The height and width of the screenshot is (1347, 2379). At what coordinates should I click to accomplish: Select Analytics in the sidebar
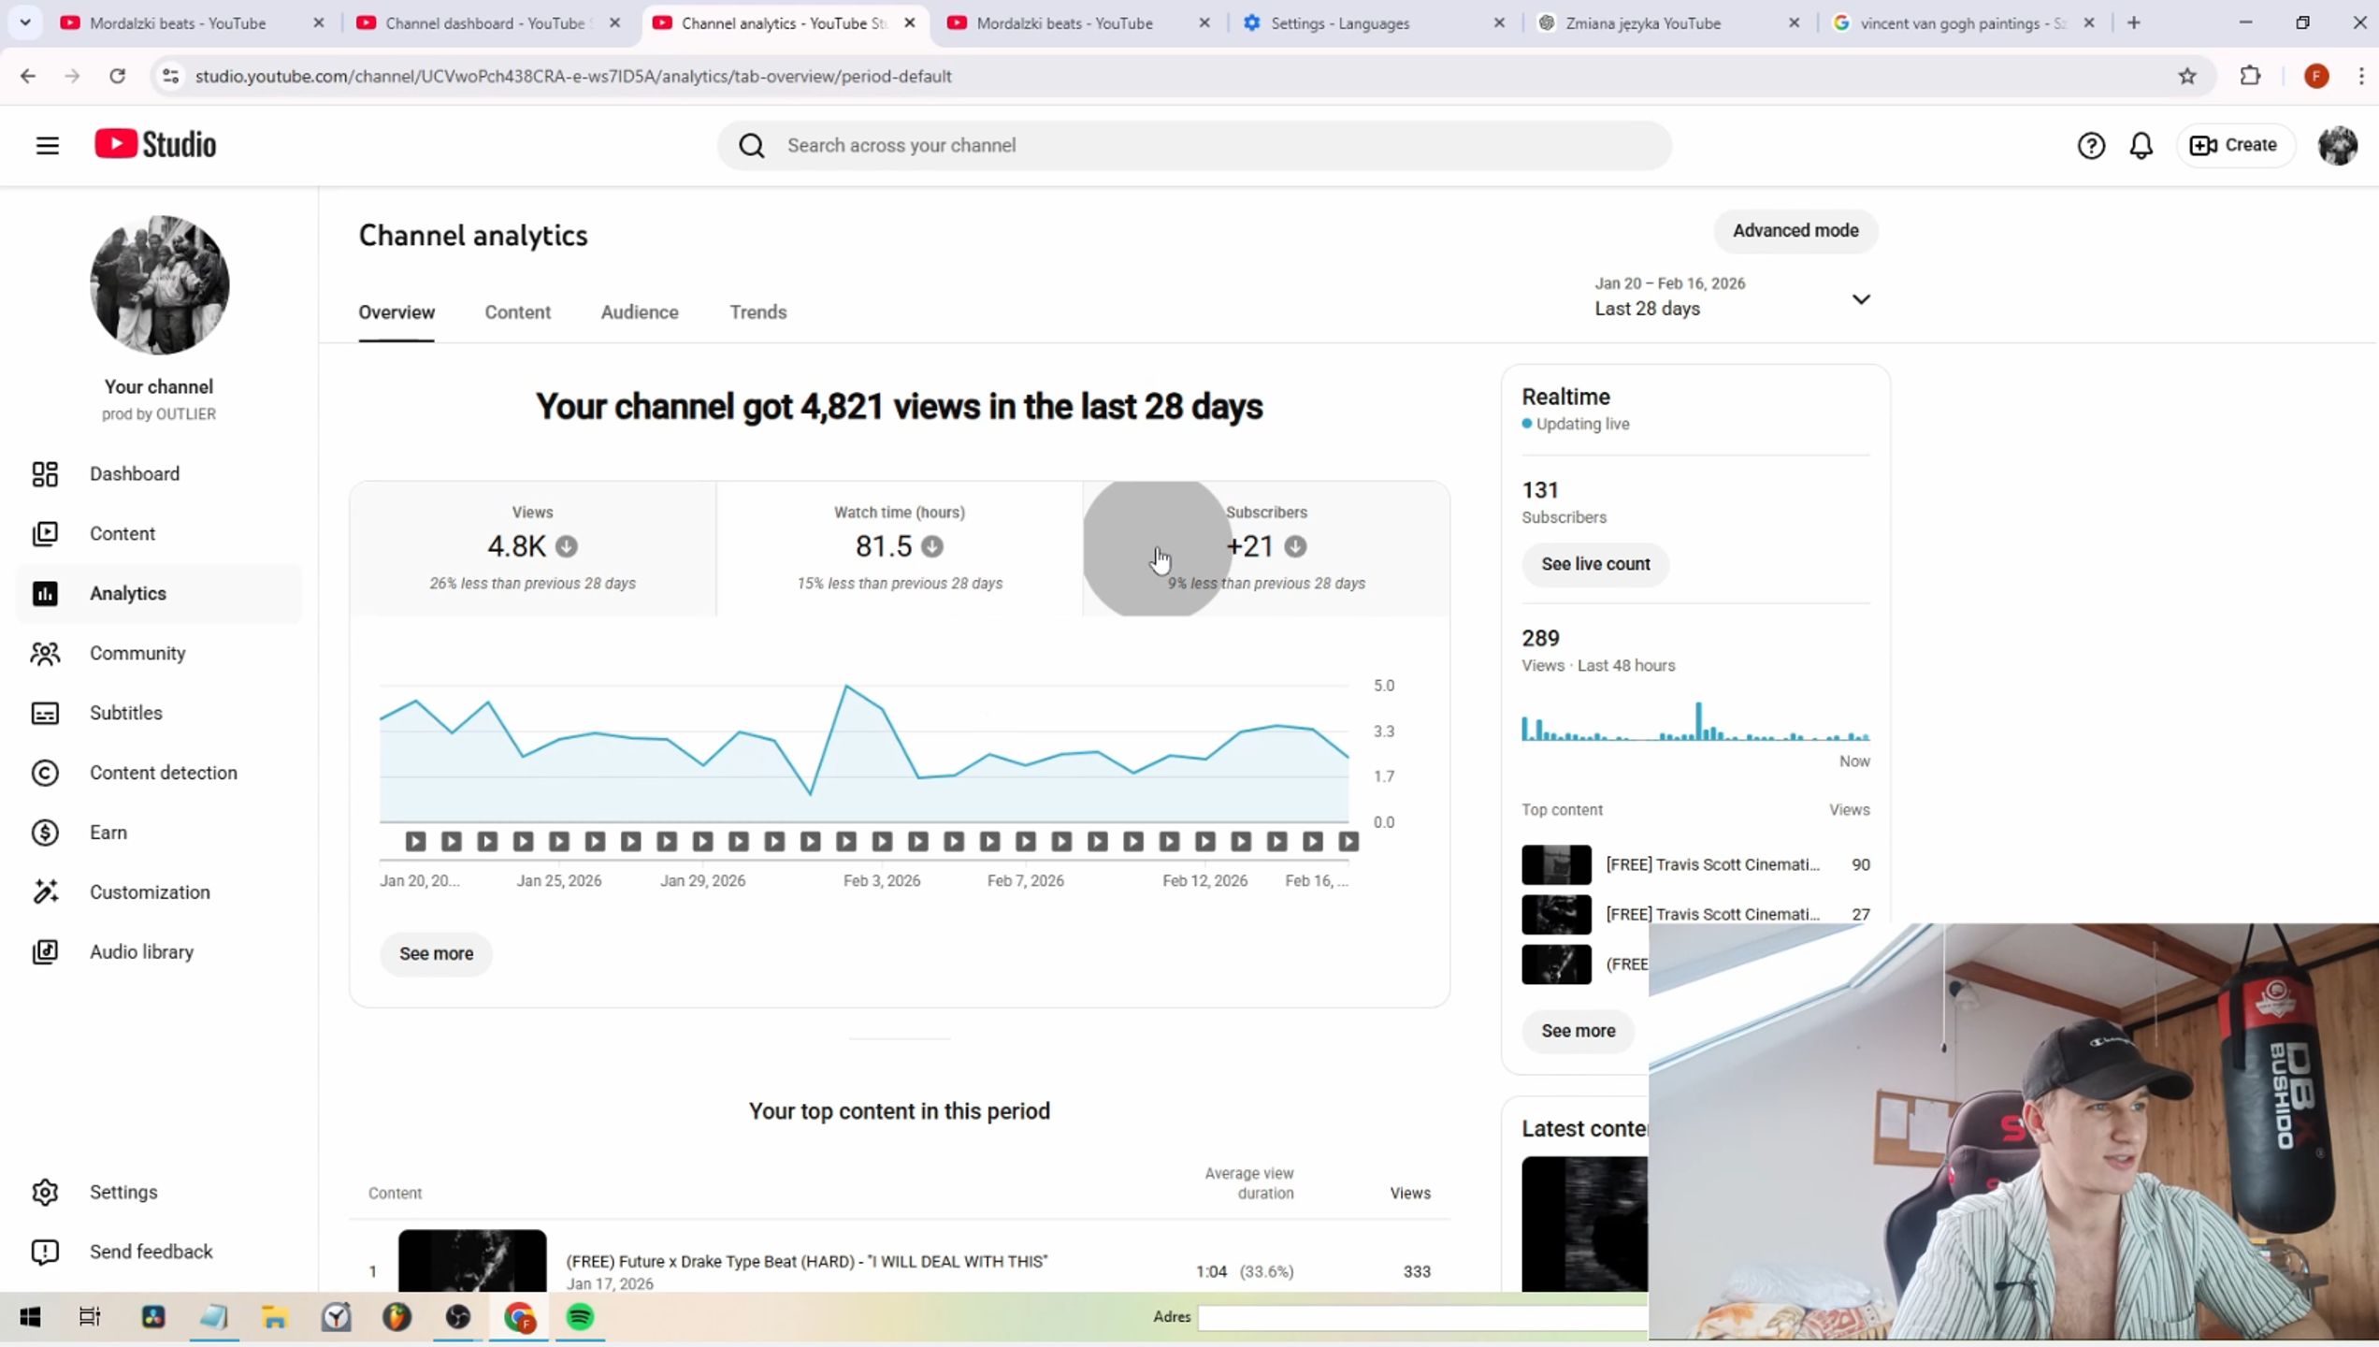tap(159, 593)
